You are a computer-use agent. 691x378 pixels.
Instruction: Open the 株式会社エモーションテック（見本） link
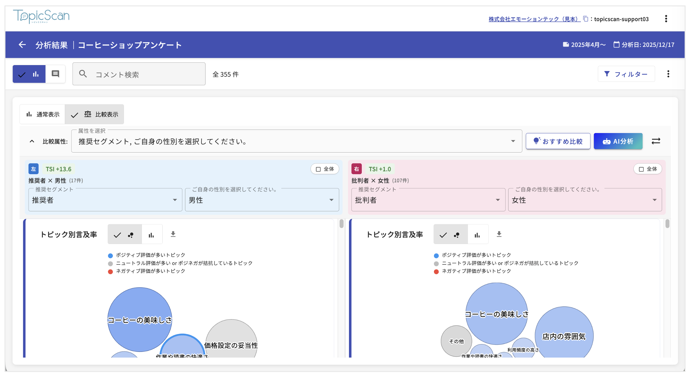(x=534, y=19)
